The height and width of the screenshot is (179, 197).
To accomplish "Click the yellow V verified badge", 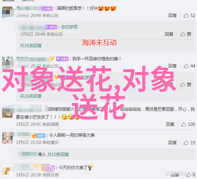I will [x=52, y=59].
